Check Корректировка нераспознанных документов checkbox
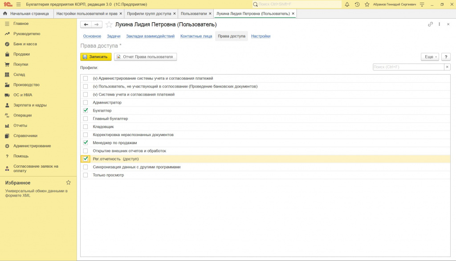This screenshot has height=261, width=456. tap(85, 135)
